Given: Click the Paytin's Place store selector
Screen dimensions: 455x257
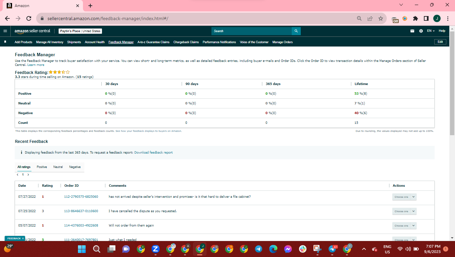Looking at the screenshot, I should [80, 31].
